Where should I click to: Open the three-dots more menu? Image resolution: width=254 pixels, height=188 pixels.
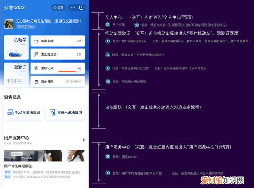click(x=73, y=8)
